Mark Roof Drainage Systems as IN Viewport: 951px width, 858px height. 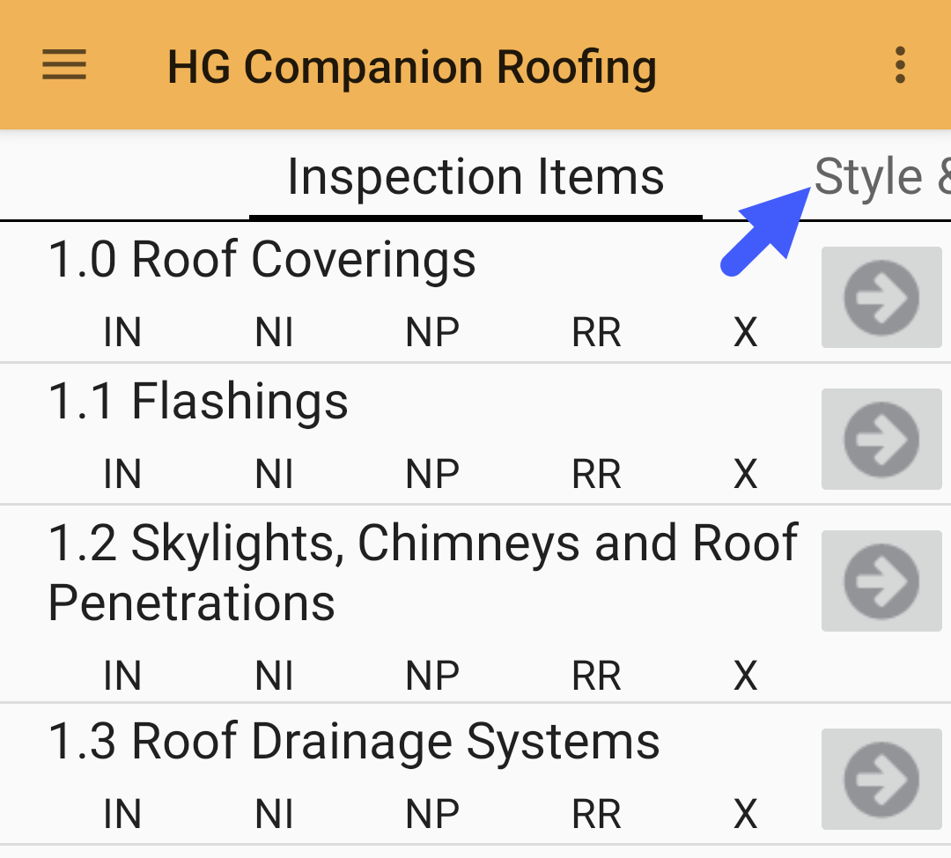122,812
